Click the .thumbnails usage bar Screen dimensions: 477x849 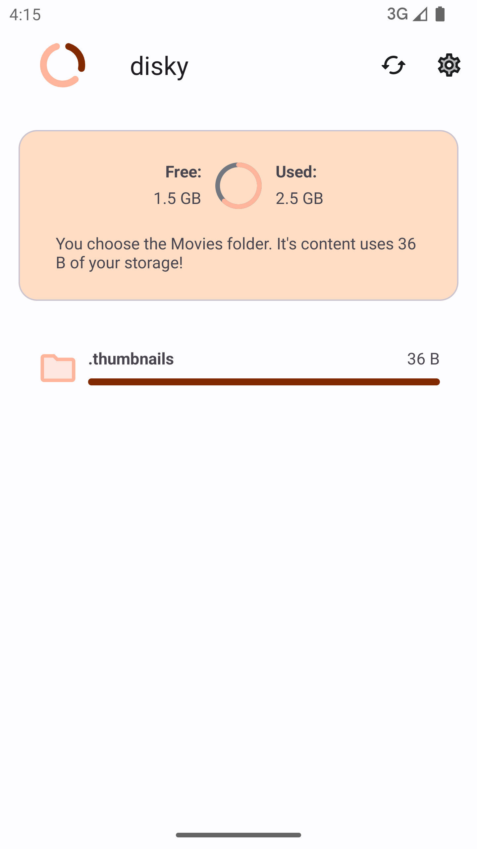click(264, 382)
